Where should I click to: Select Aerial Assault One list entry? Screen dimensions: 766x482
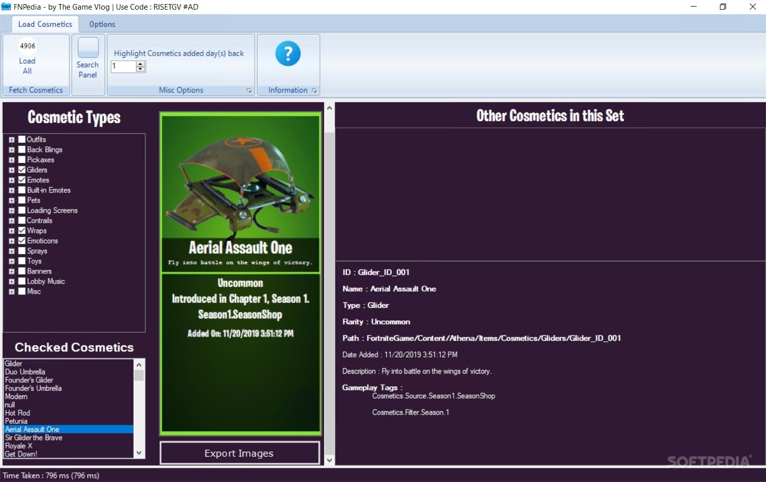[69, 429]
